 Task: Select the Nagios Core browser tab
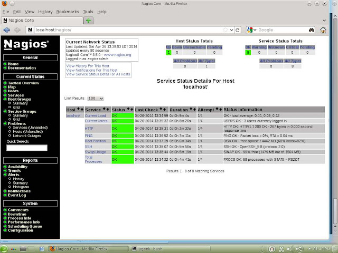click(x=42, y=21)
